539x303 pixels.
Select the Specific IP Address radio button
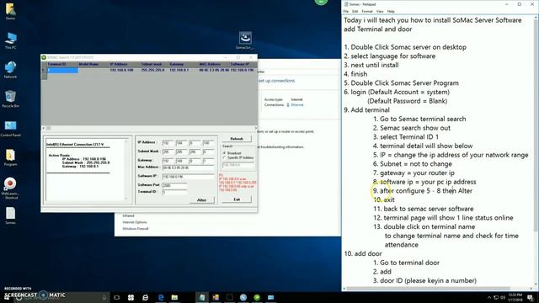tap(225, 157)
